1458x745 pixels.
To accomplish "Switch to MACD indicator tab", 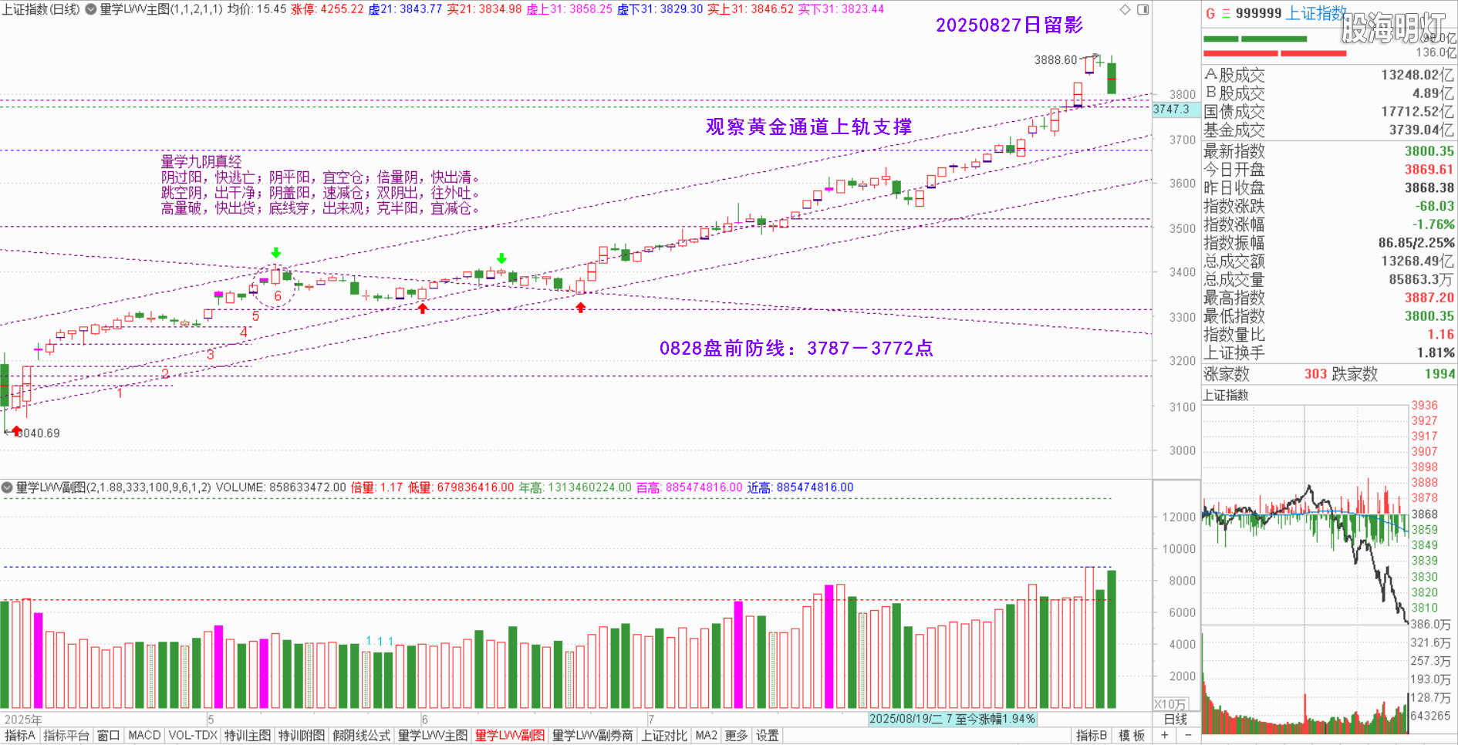I will point(144,736).
